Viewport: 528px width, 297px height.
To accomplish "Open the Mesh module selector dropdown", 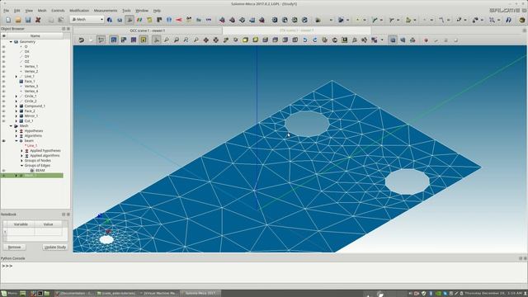I will (87, 20).
